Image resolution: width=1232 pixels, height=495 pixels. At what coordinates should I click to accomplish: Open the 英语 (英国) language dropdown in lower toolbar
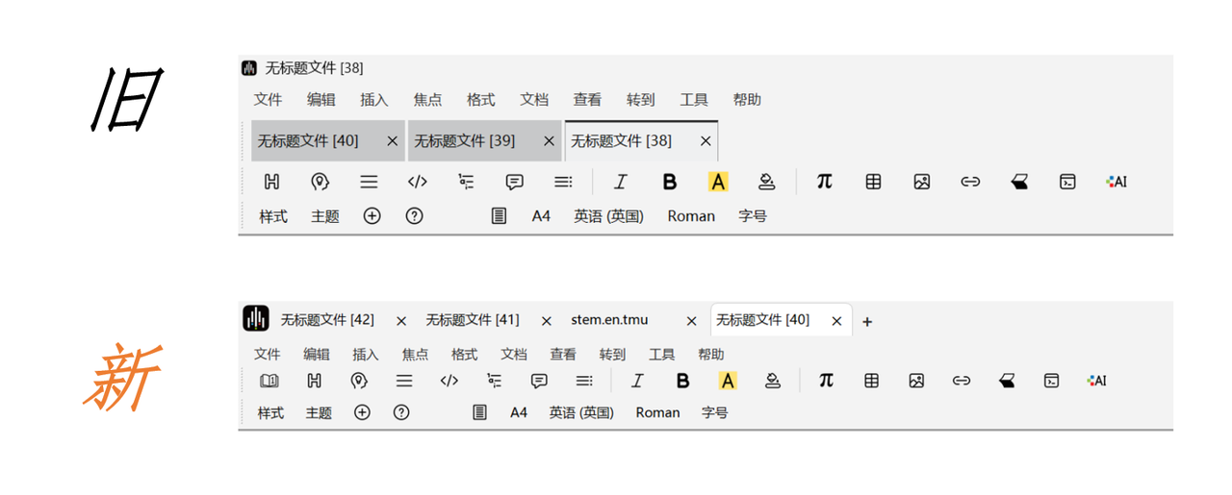(581, 412)
